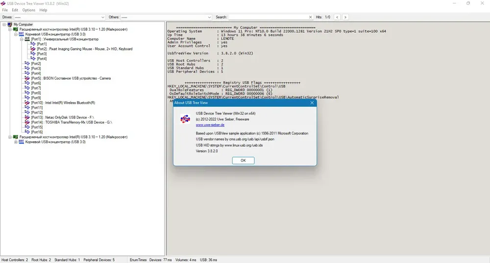The image size is (490, 263).
Task: Click the BISON Camera device icon
Action: click(27, 78)
